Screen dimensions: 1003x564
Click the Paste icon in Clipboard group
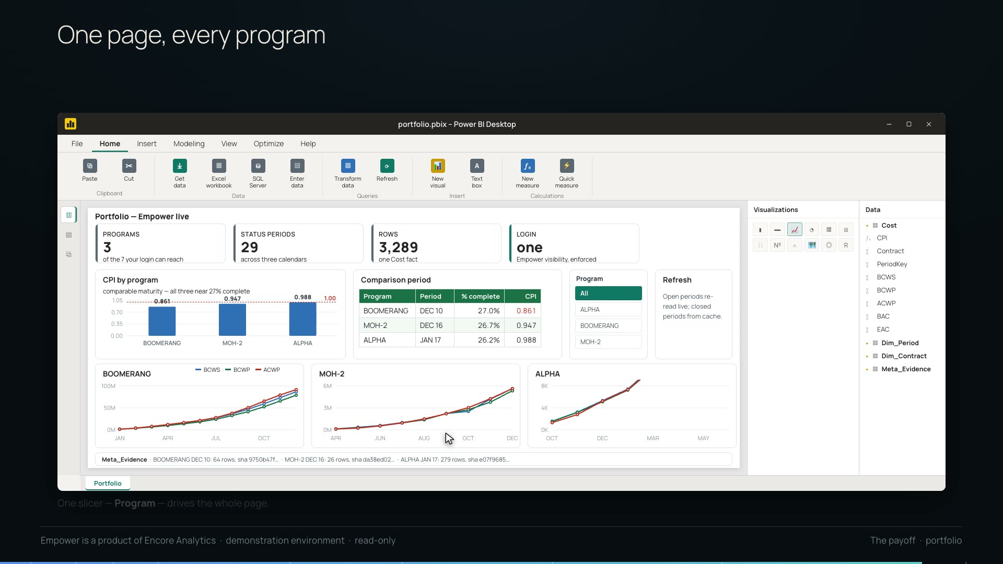tap(90, 166)
